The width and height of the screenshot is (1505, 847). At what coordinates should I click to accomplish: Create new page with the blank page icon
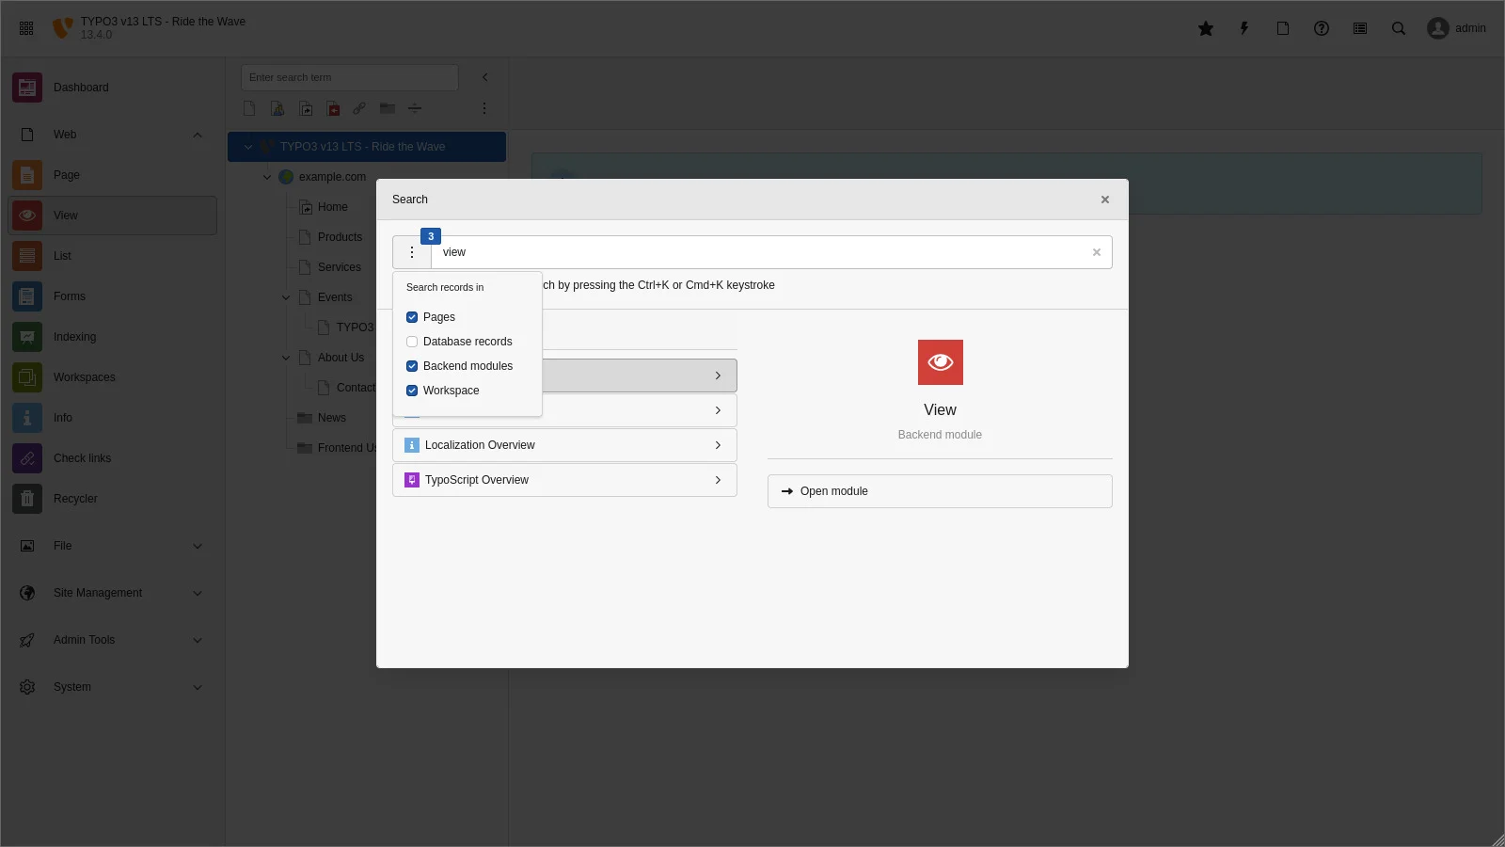click(249, 108)
